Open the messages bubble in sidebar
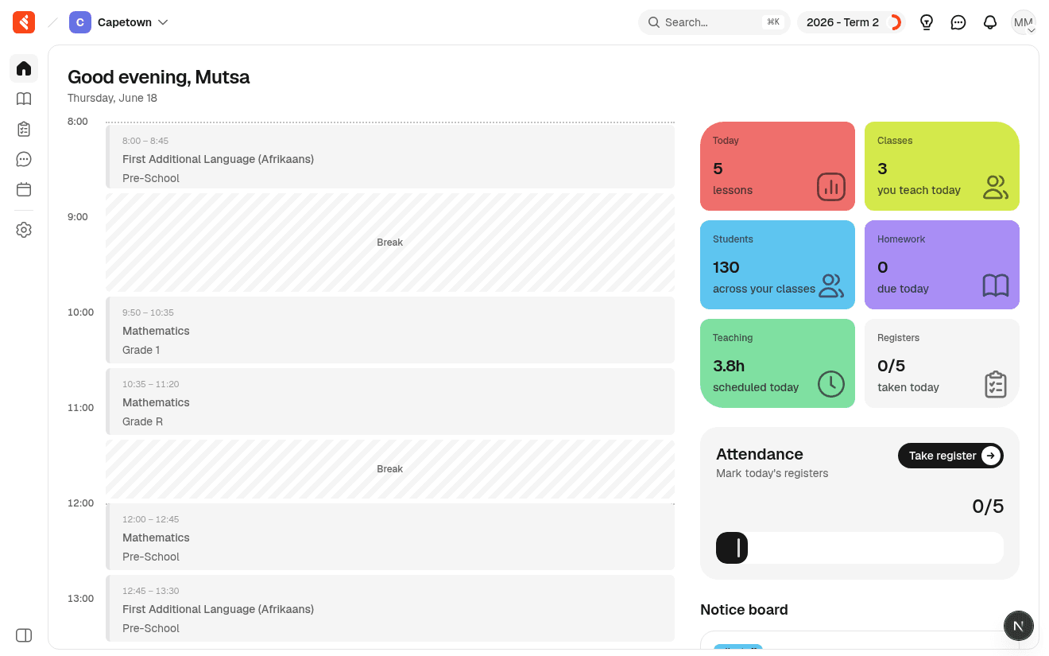The height and width of the screenshot is (656, 1049). pyautogui.click(x=24, y=159)
